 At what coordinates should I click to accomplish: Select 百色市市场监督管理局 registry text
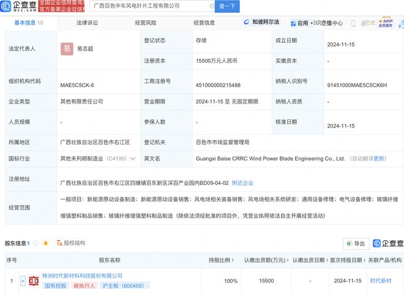tap(223, 142)
